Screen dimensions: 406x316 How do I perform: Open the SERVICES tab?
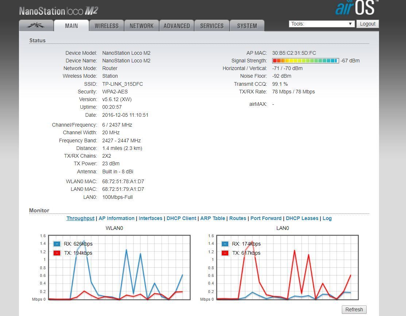pyautogui.click(x=212, y=26)
